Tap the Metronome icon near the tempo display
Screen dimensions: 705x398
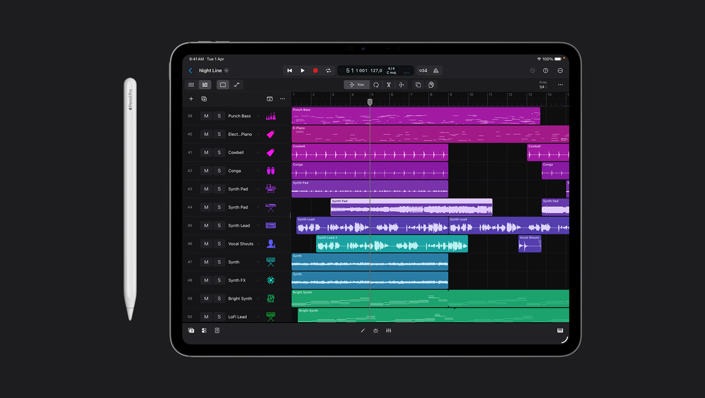[436, 70]
